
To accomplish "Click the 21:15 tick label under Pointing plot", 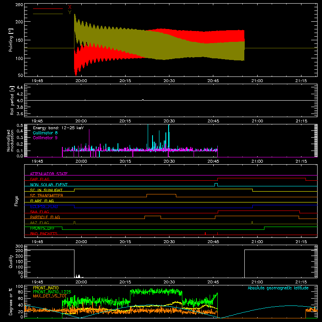I will [301, 81].
